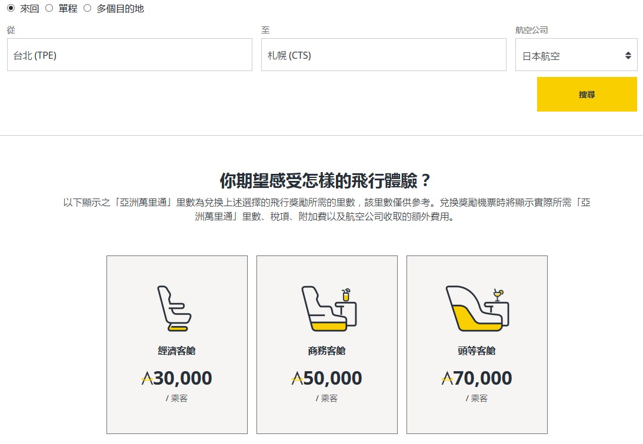Click the business class seat icon
Screen dimensions: 643x444
[x=329, y=309]
